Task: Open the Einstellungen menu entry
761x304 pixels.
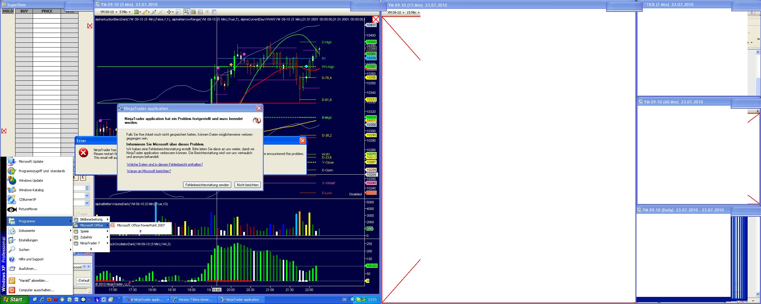Action: pos(40,240)
